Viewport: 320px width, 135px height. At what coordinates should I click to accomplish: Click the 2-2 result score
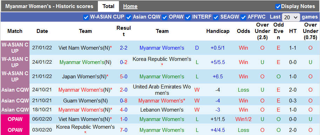[124, 48]
